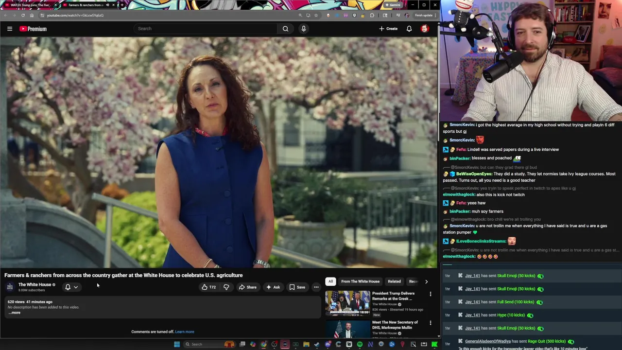The height and width of the screenshot is (350, 622).
Task: Share the video
Action: tap(247, 287)
